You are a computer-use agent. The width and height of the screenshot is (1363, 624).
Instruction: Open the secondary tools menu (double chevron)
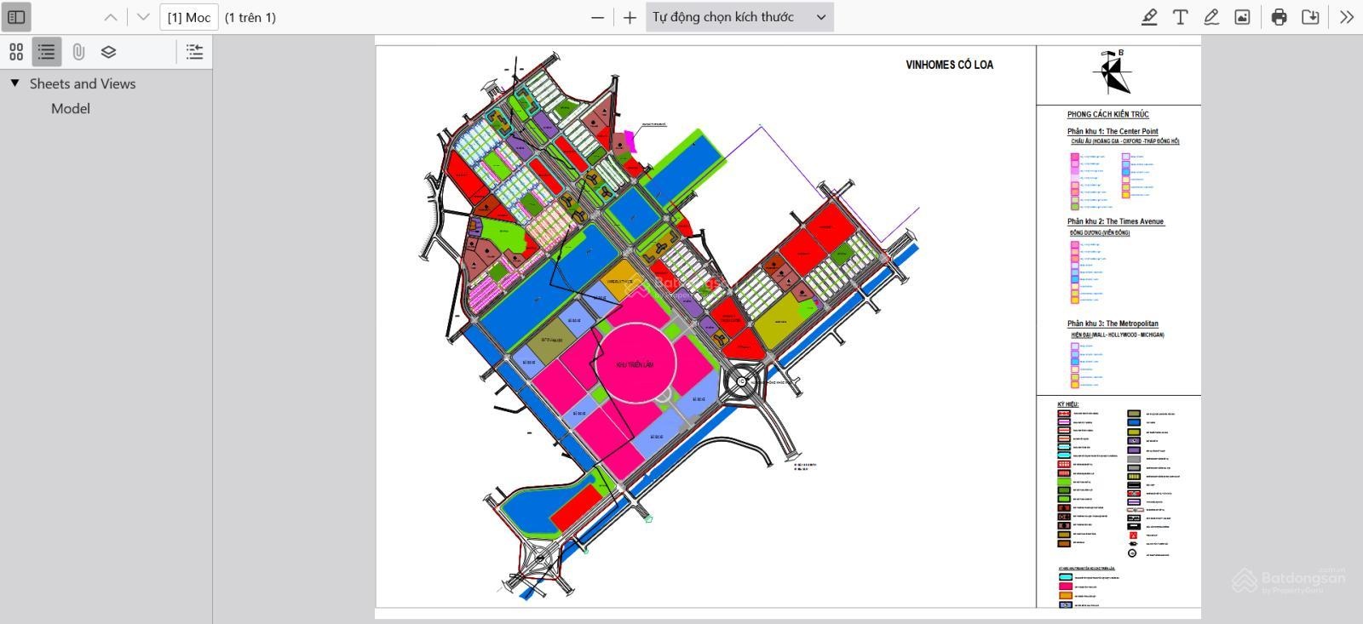click(x=1347, y=17)
